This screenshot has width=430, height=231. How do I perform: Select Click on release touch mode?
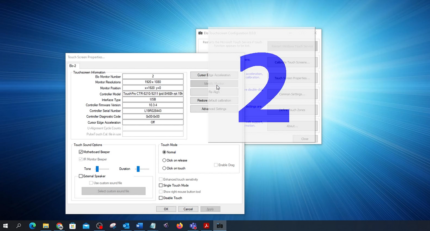164,161
